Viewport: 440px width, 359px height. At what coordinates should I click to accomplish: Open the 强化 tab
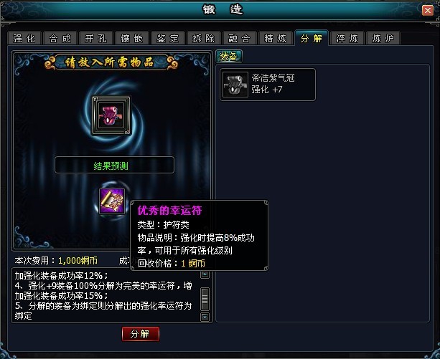click(24, 38)
